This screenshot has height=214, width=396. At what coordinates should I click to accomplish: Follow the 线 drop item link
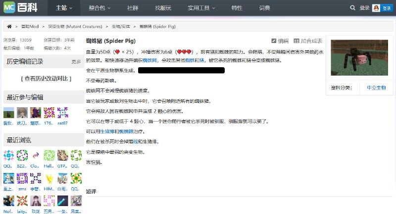pos(135,142)
